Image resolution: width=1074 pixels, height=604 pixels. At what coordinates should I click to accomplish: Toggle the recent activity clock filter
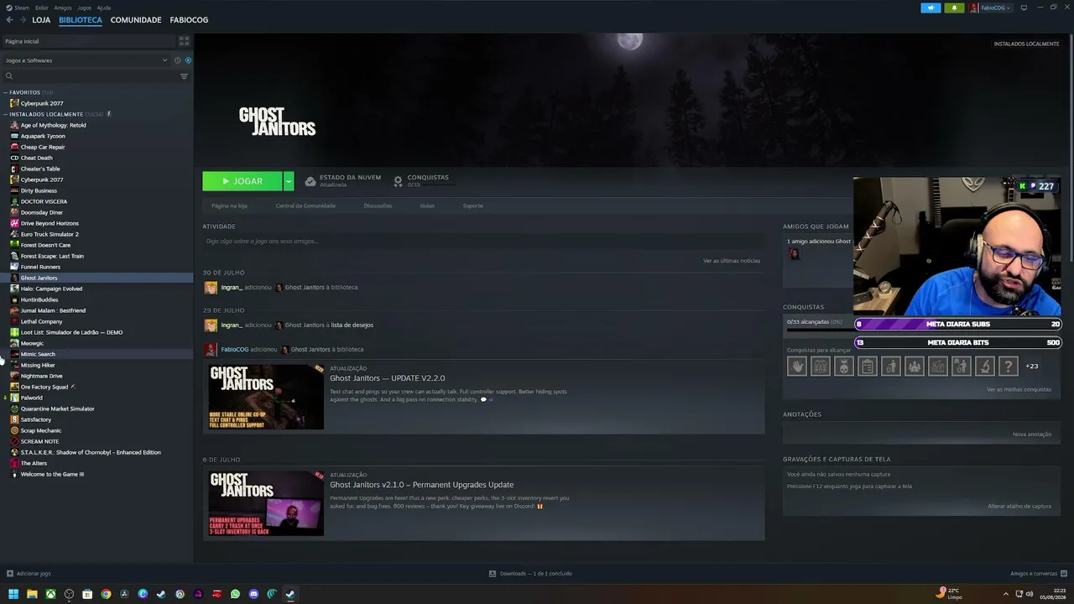[177, 60]
